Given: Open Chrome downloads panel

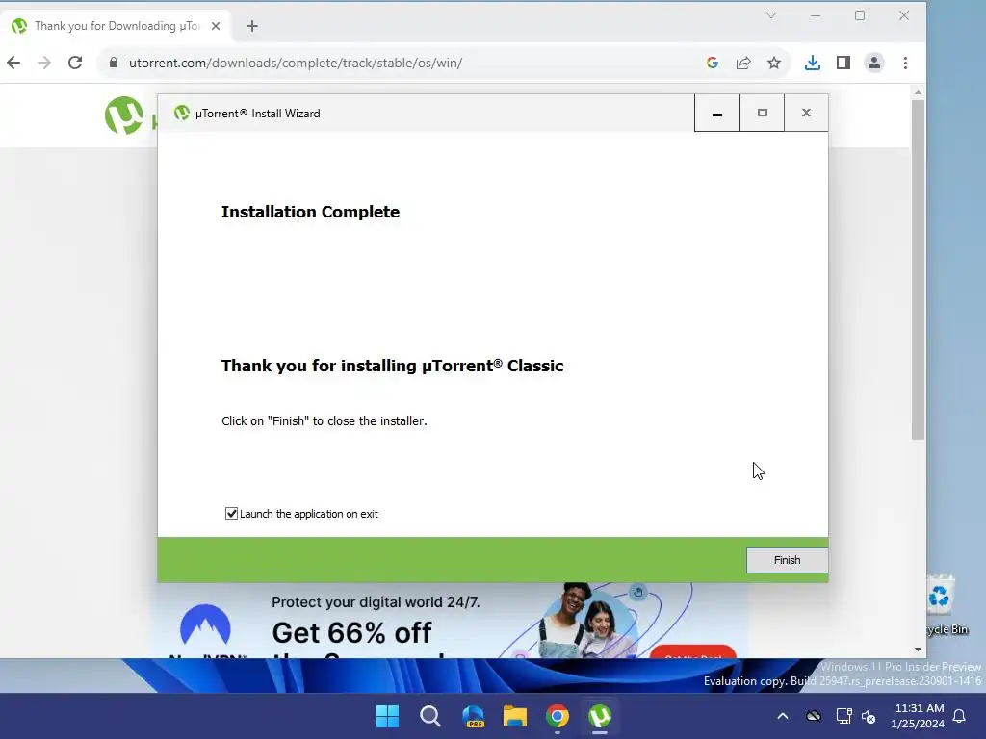Looking at the screenshot, I should [813, 63].
